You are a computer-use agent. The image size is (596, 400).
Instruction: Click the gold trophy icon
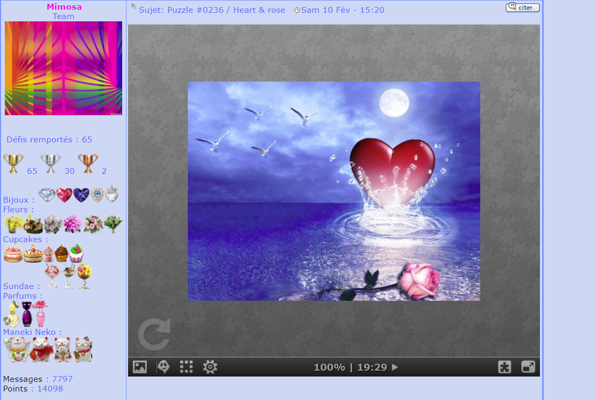[13, 164]
